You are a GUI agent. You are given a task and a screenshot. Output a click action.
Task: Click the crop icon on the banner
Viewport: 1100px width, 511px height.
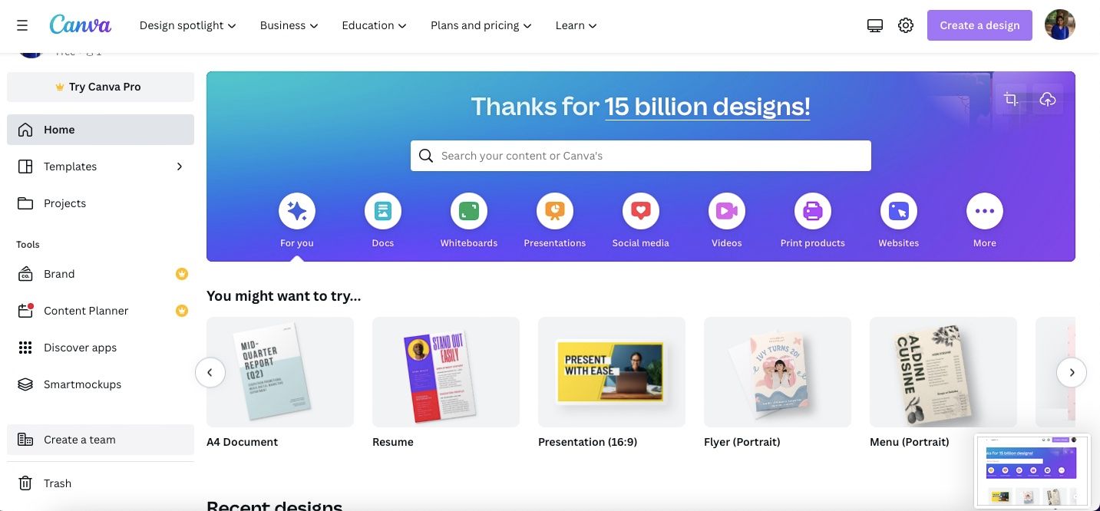pyautogui.click(x=1010, y=98)
